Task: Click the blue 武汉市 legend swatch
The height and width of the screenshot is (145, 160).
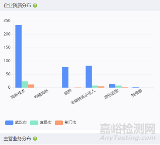Action: tap(9, 123)
